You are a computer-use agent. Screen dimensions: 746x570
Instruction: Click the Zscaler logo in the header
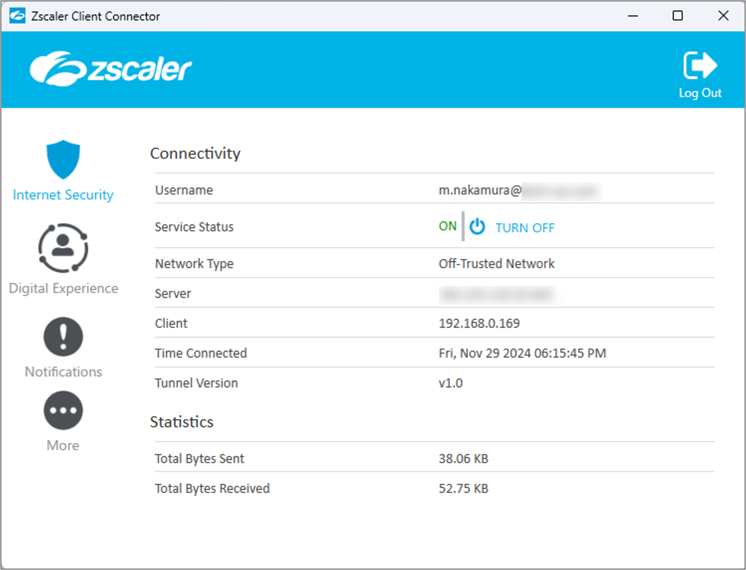tap(111, 69)
